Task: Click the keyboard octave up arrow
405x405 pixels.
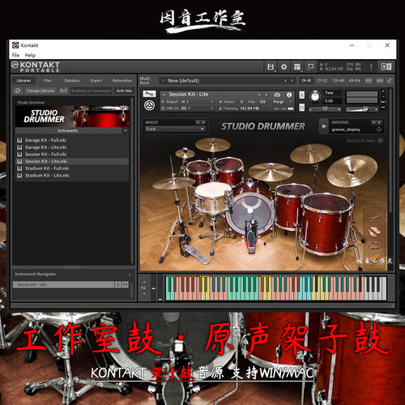Action: coord(144,282)
